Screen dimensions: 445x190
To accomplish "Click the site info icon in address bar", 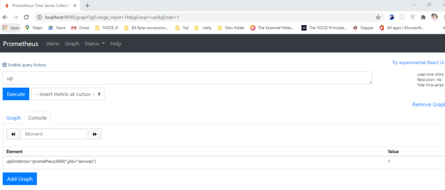I will pyautogui.click(x=40, y=17).
